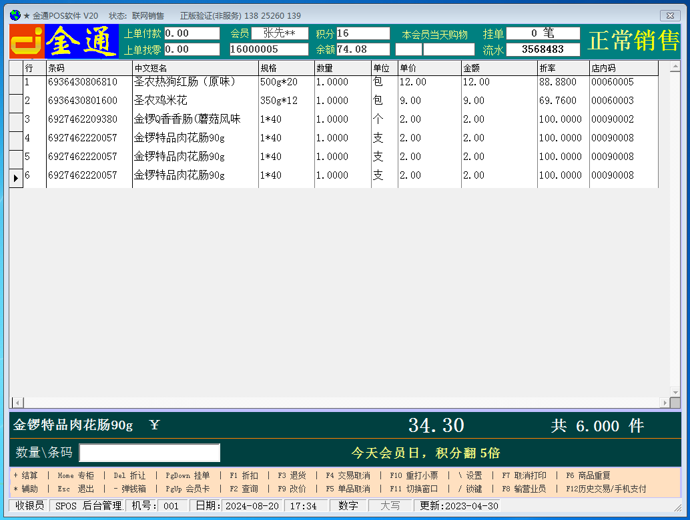Click the SPOS 后台管理 status cell
This screenshot has width=690, height=520.
tap(87, 506)
